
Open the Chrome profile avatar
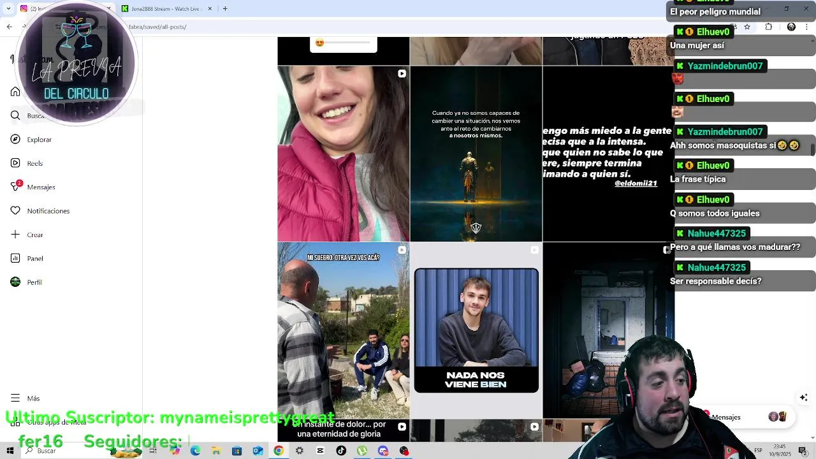pyautogui.click(x=791, y=27)
